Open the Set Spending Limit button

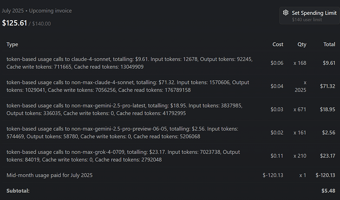309,16
